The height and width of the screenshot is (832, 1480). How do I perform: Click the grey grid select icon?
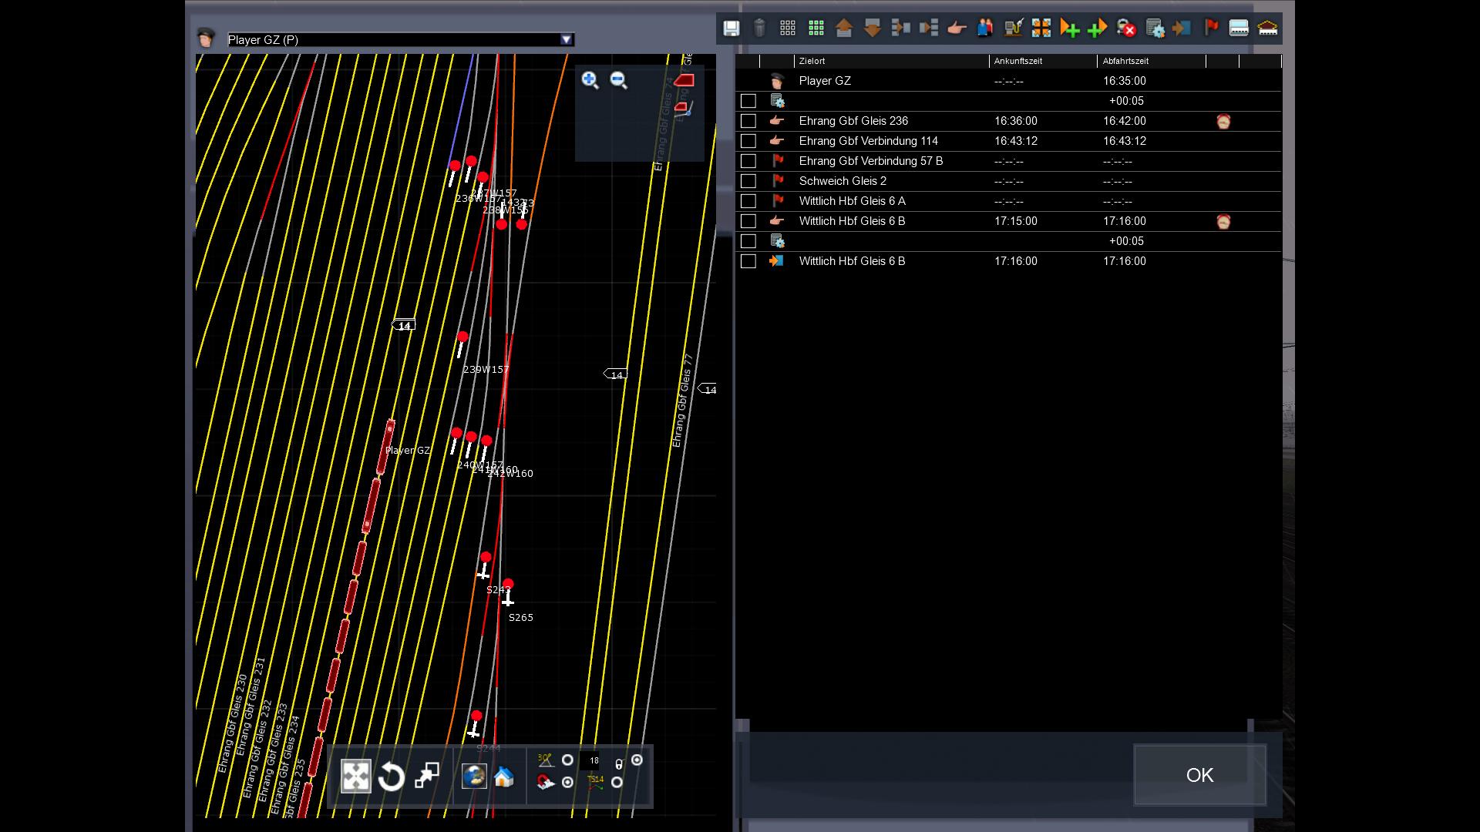click(x=788, y=29)
